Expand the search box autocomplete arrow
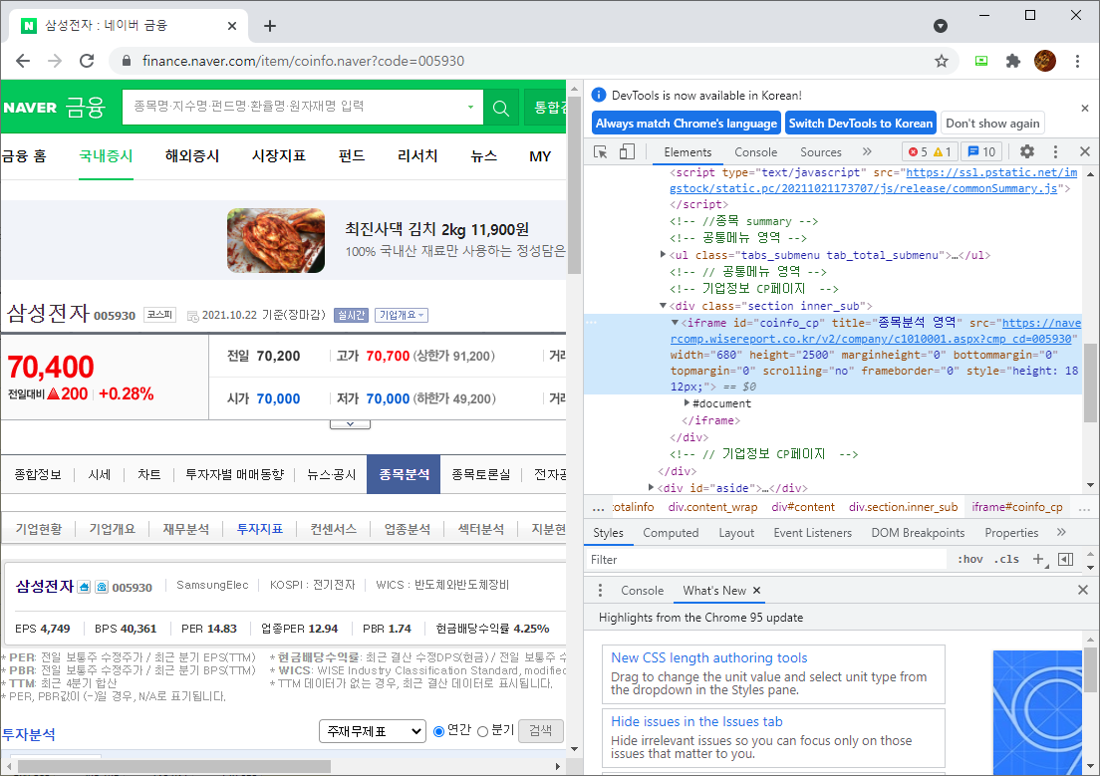Image resolution: width=1100 pixels, height=776 pixels. pyautogui.click(x=470, y=108)
